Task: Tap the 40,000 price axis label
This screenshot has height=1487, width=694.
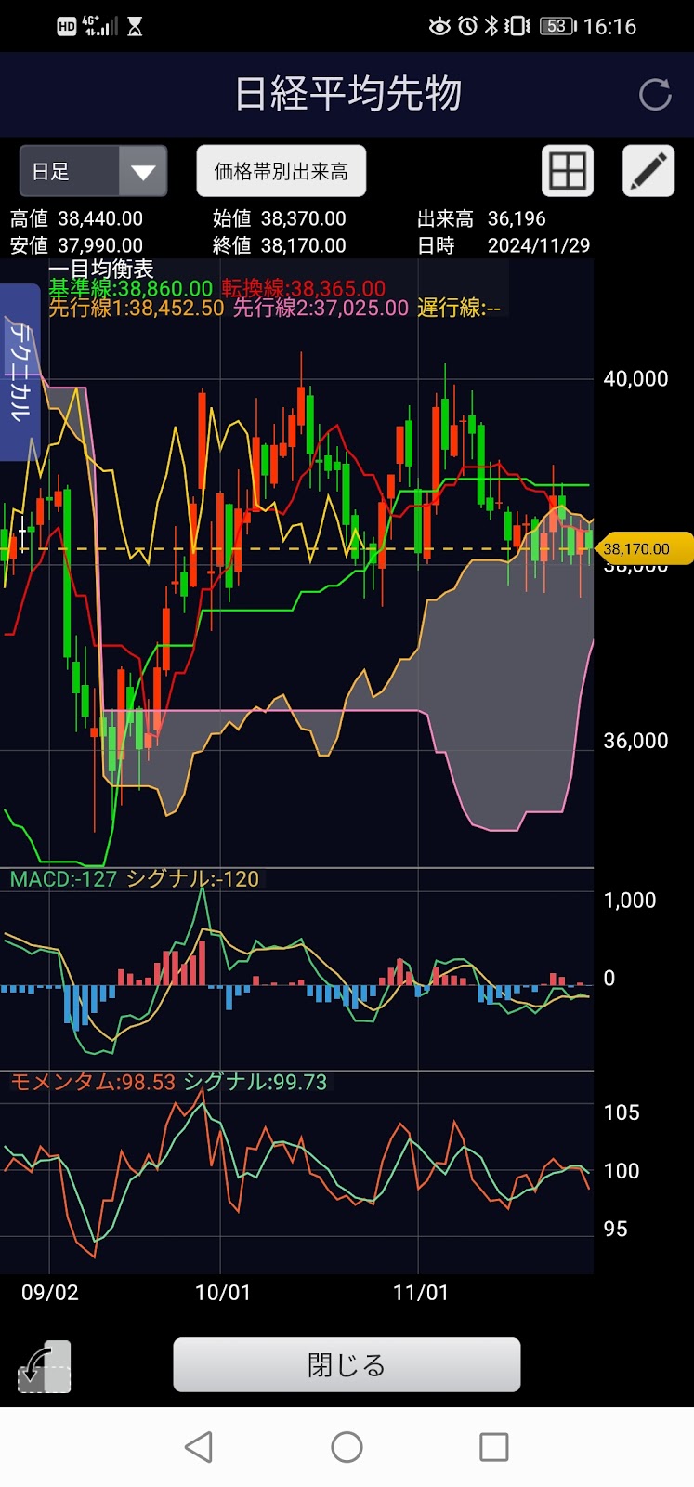Action: point(635,378)
